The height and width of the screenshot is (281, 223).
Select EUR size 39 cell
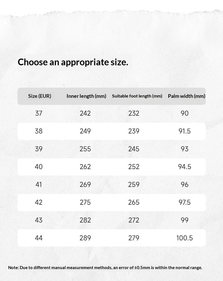39,149
